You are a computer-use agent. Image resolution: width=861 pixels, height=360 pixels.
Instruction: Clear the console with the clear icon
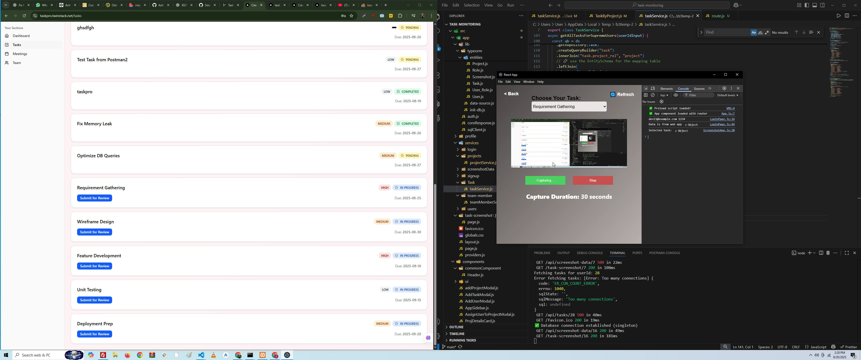[x=653, y=95]
